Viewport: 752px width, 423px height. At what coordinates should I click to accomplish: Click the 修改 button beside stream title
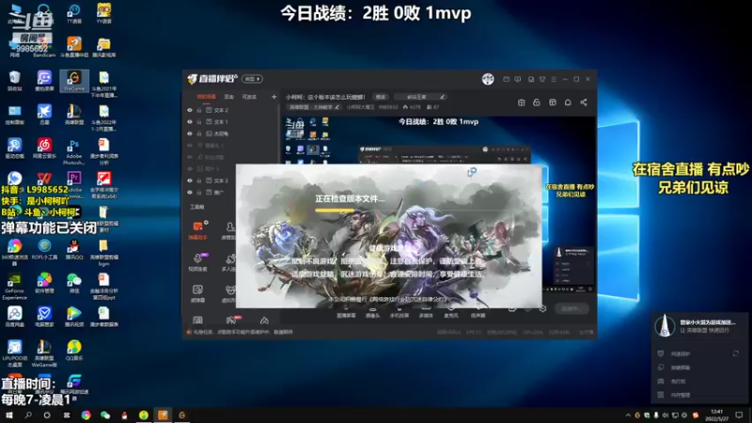(x=381, y=97)
